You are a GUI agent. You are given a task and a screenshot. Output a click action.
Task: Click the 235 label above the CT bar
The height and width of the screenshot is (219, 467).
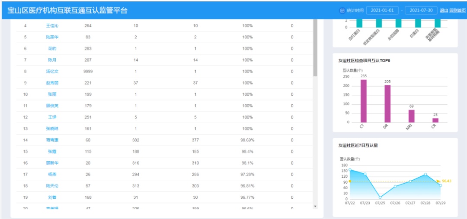click(363, 76)
